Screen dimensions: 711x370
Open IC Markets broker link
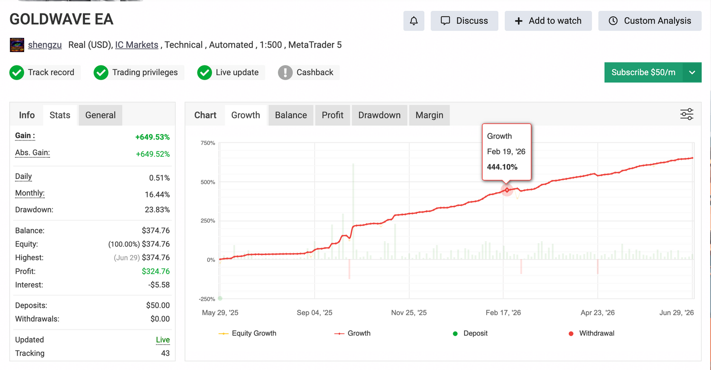137,45
